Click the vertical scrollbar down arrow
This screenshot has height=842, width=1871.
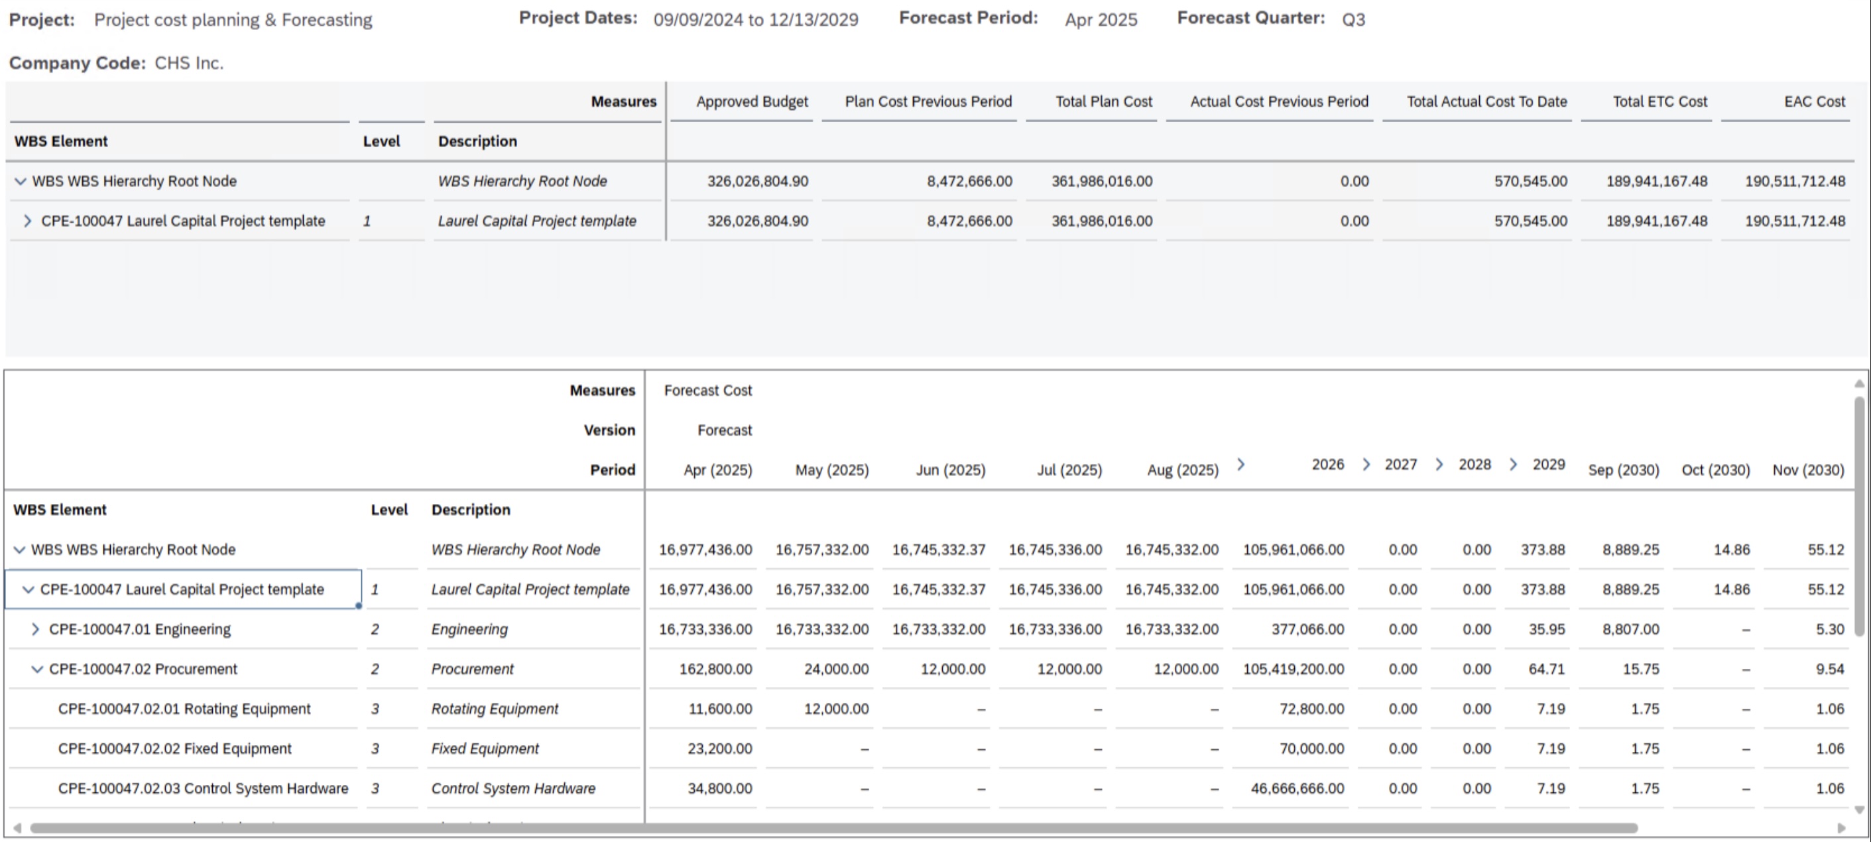1859,810
